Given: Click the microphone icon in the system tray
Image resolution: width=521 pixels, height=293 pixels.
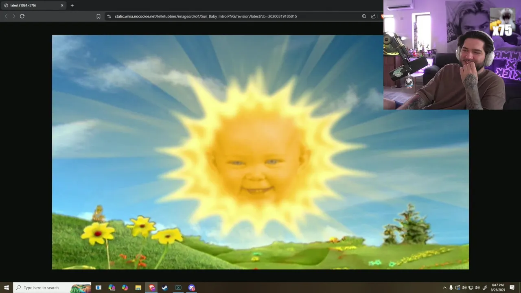Looking at the screenshot, I should coord(451,288).
